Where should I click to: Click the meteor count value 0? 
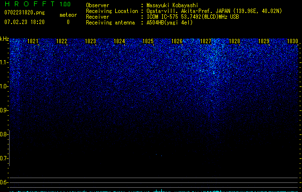(x=68, y=22)
